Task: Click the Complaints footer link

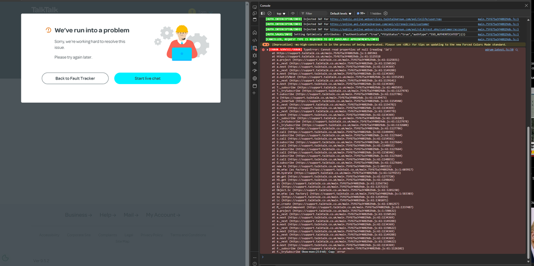Action: point(108,235)
